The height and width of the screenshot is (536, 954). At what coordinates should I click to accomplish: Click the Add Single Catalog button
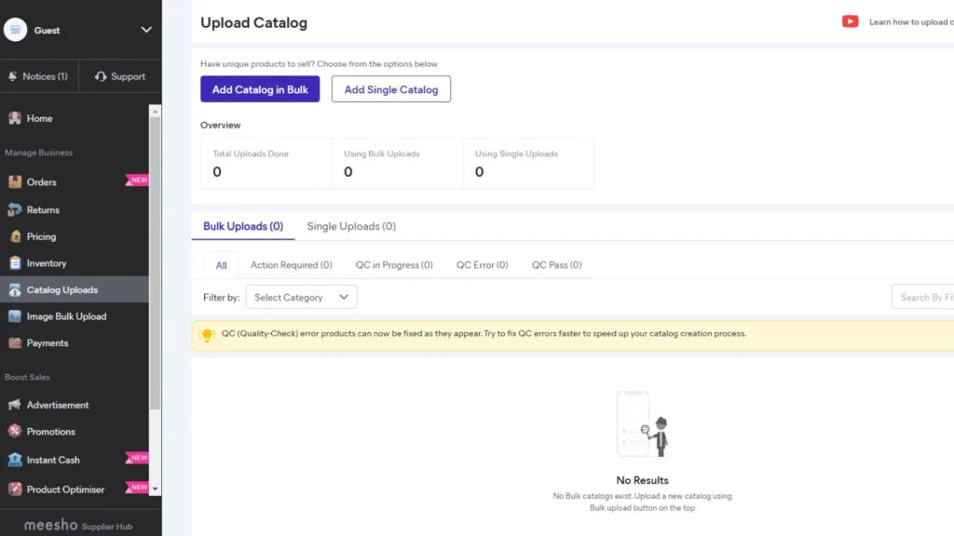pos(390,88)
